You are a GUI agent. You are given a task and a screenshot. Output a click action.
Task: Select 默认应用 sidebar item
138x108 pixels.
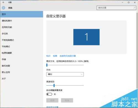[22, 72]
